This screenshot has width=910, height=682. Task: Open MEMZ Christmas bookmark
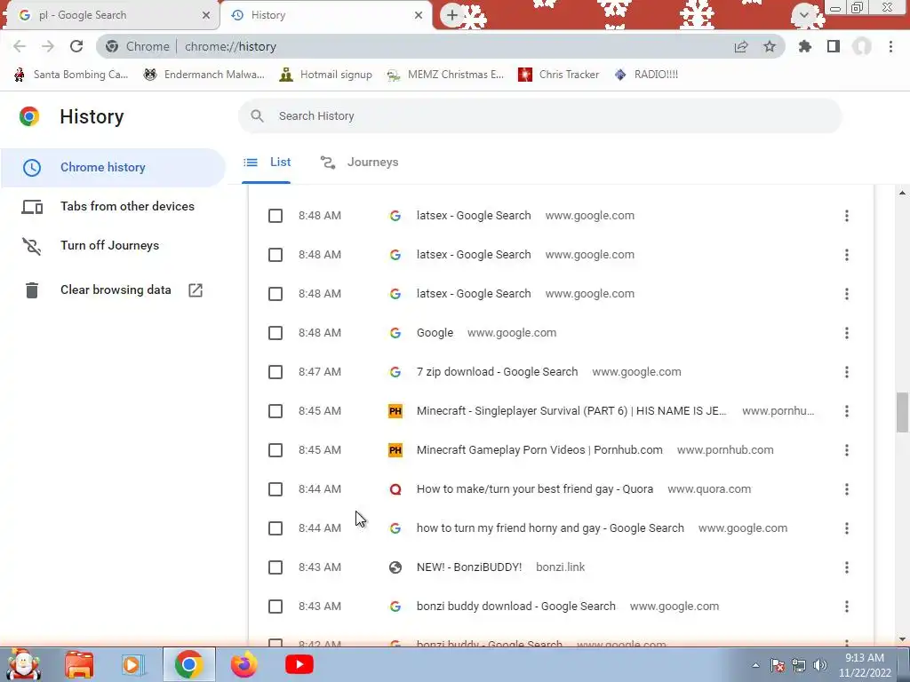tap(445, 75)
